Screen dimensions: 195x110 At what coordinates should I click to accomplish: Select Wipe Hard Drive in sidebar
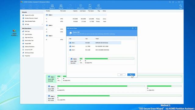(29, 38)
